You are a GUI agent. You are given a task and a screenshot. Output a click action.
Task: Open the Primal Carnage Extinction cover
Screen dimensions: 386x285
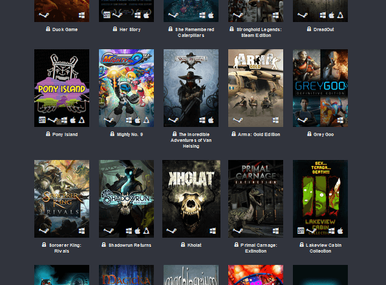255,199
